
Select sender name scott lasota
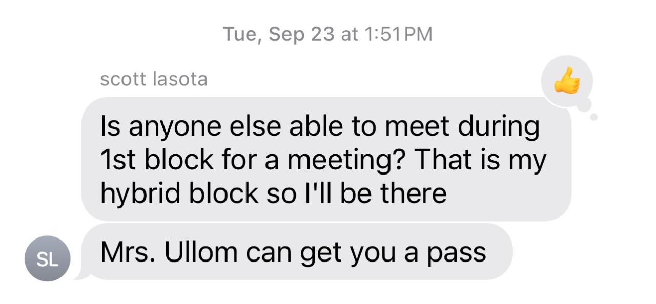click(154, 79)
